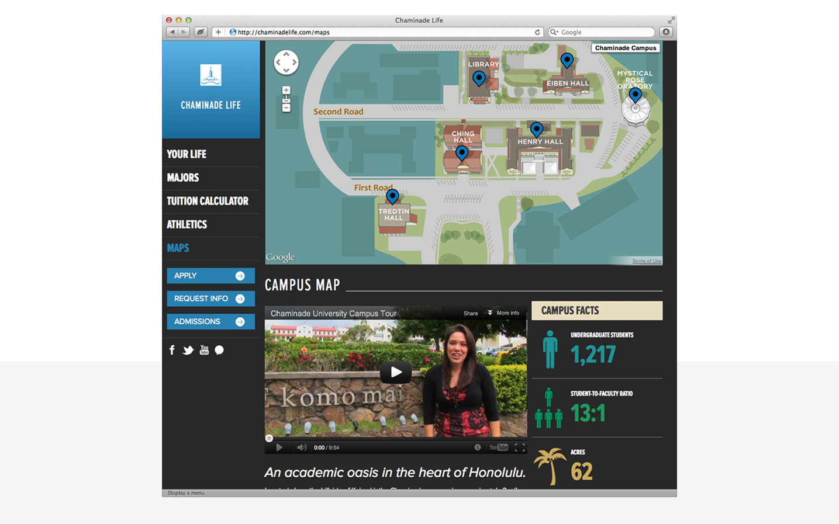Image resolution: width=839 pixels, height=524 pixels.
Task: Expand More info on the video
Action: (x=503, y=313)
